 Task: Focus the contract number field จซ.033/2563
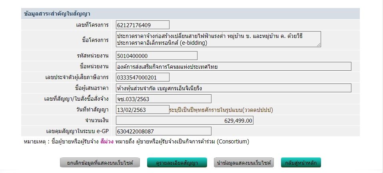(x=164, y=99)
